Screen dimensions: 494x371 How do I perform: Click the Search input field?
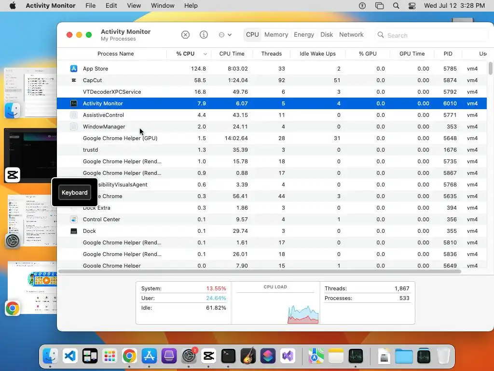[431, 35]
